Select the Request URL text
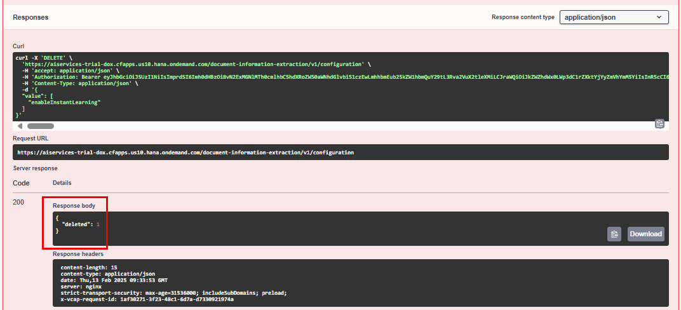The height and width of the screenshot is (310, 681). tap(185, 153)
